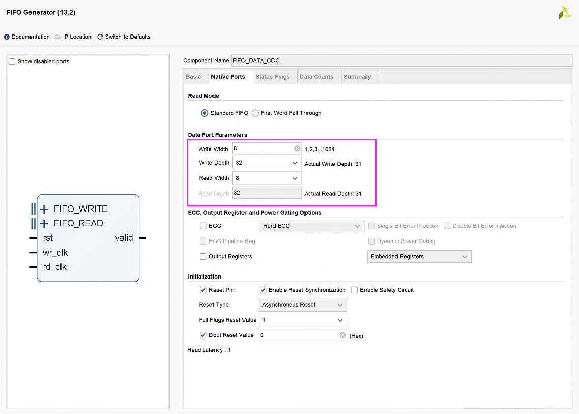Click the IP Location folder icon
This screenshot has height=414, width=579.
[58, 37]
